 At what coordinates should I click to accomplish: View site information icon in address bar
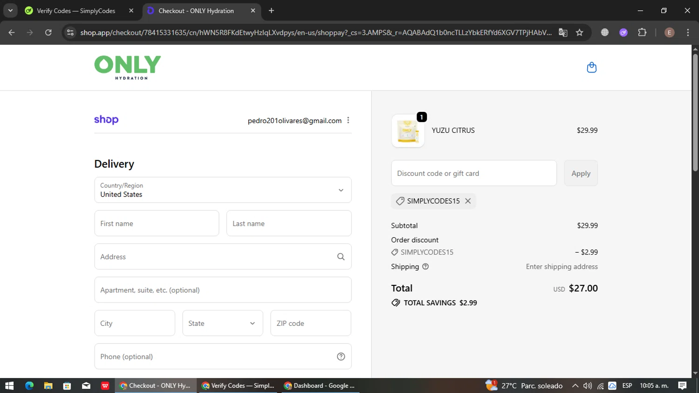click(x=70, y=32)
